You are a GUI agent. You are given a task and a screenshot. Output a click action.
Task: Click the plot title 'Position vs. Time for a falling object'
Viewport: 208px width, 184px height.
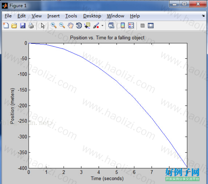point(107,38)
